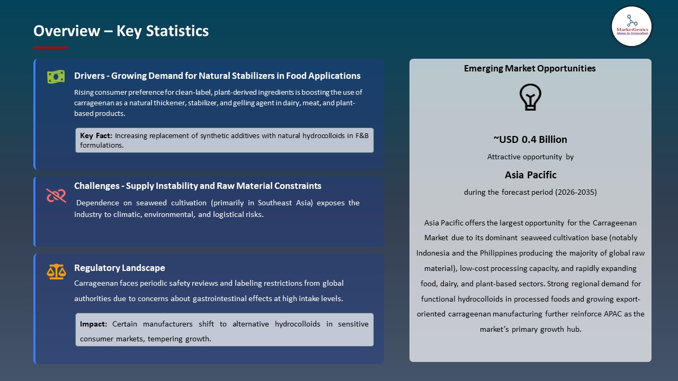Click the ~USD 0.4 Billion figure
This screenshot has height=381, width=678.
530,139
